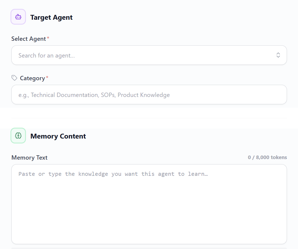Click the Technical Documentation placeholder text

(94, 95)
